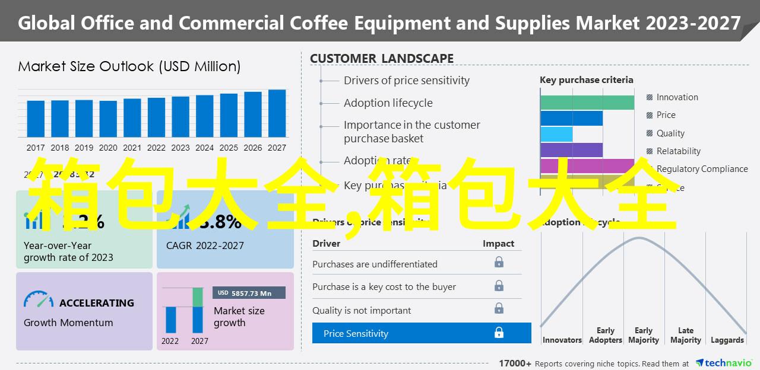
Task: Click the legend marker next to Price
Action: (650, 115)
